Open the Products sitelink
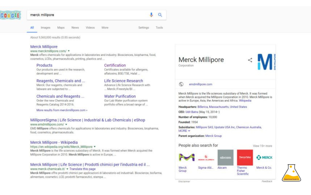 pyautogui.click(x=44, y=65)
